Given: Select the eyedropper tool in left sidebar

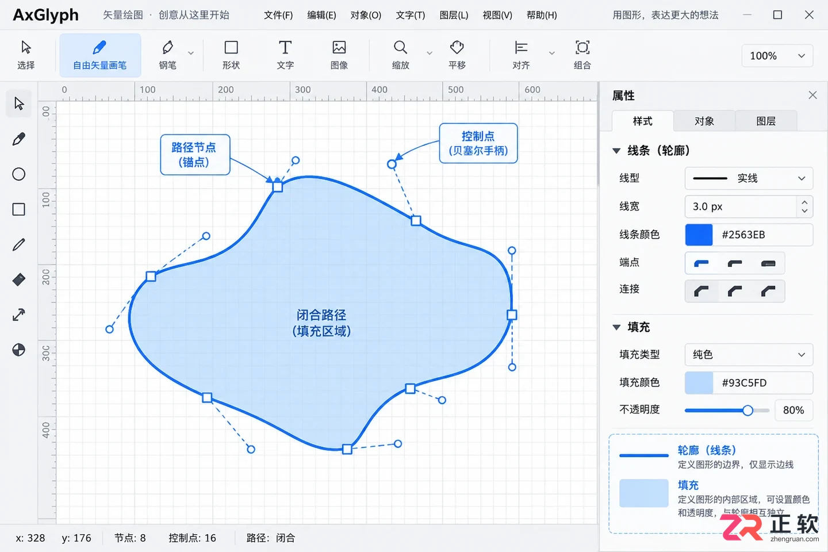Looking at the screenshot, I should pyautogui.click(x=19, y=139).
